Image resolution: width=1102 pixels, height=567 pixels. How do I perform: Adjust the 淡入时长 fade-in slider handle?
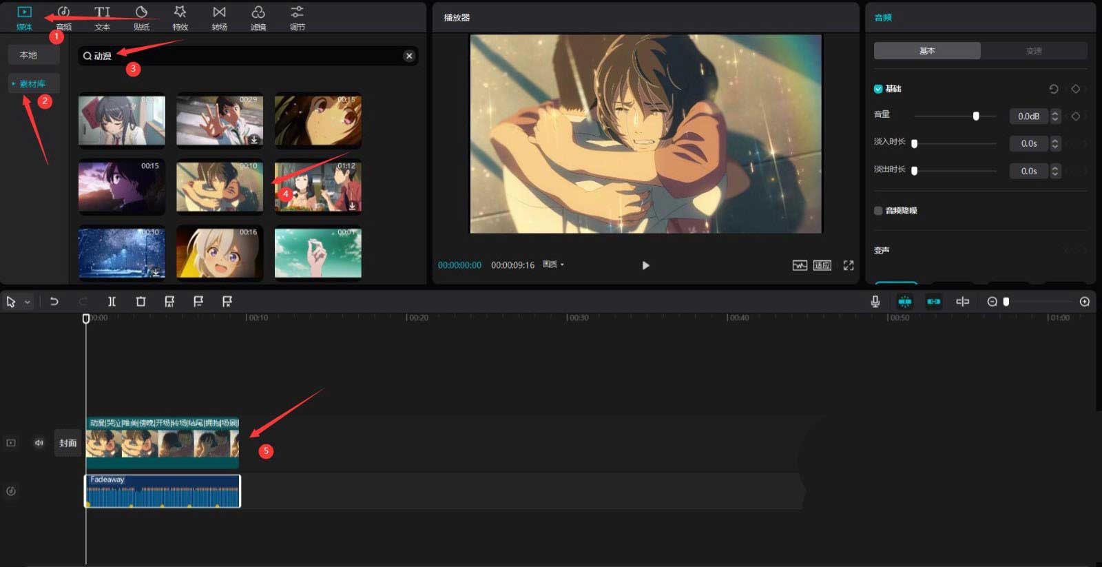pos(915,143)
